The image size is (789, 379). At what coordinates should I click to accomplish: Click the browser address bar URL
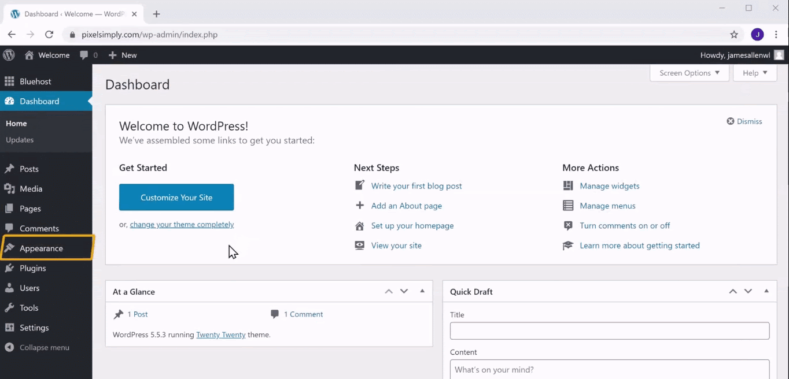[x=149, y=35]
